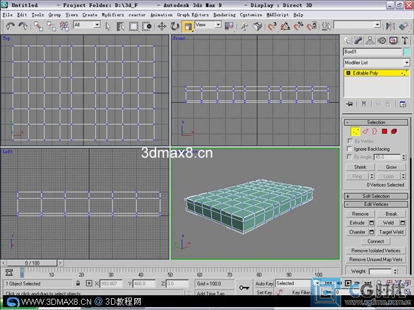
Task: Click the Use Pivot Point Center icon
Action: (x=229, y=26)
